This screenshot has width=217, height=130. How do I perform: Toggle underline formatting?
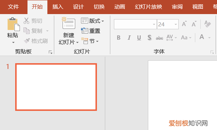pos(139,38)
